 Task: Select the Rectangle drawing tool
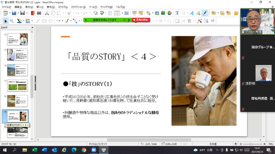[x=44, y=21]
